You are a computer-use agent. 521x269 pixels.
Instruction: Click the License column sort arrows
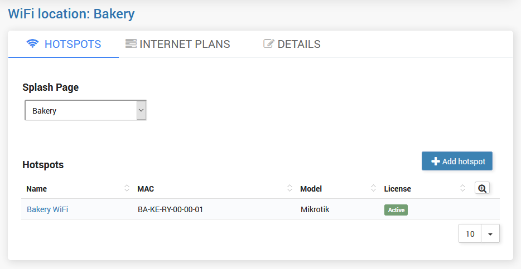point(462,188)
